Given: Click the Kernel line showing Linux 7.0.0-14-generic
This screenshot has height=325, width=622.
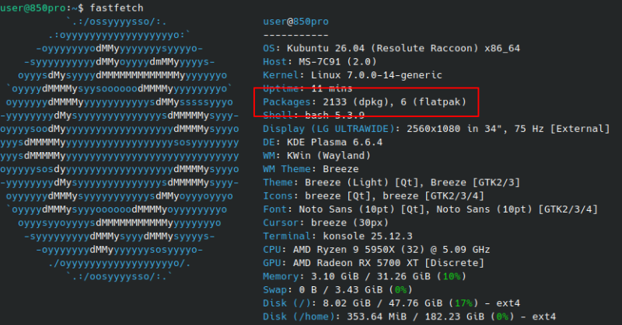Looking at the screenshot, I should (352, 75).
